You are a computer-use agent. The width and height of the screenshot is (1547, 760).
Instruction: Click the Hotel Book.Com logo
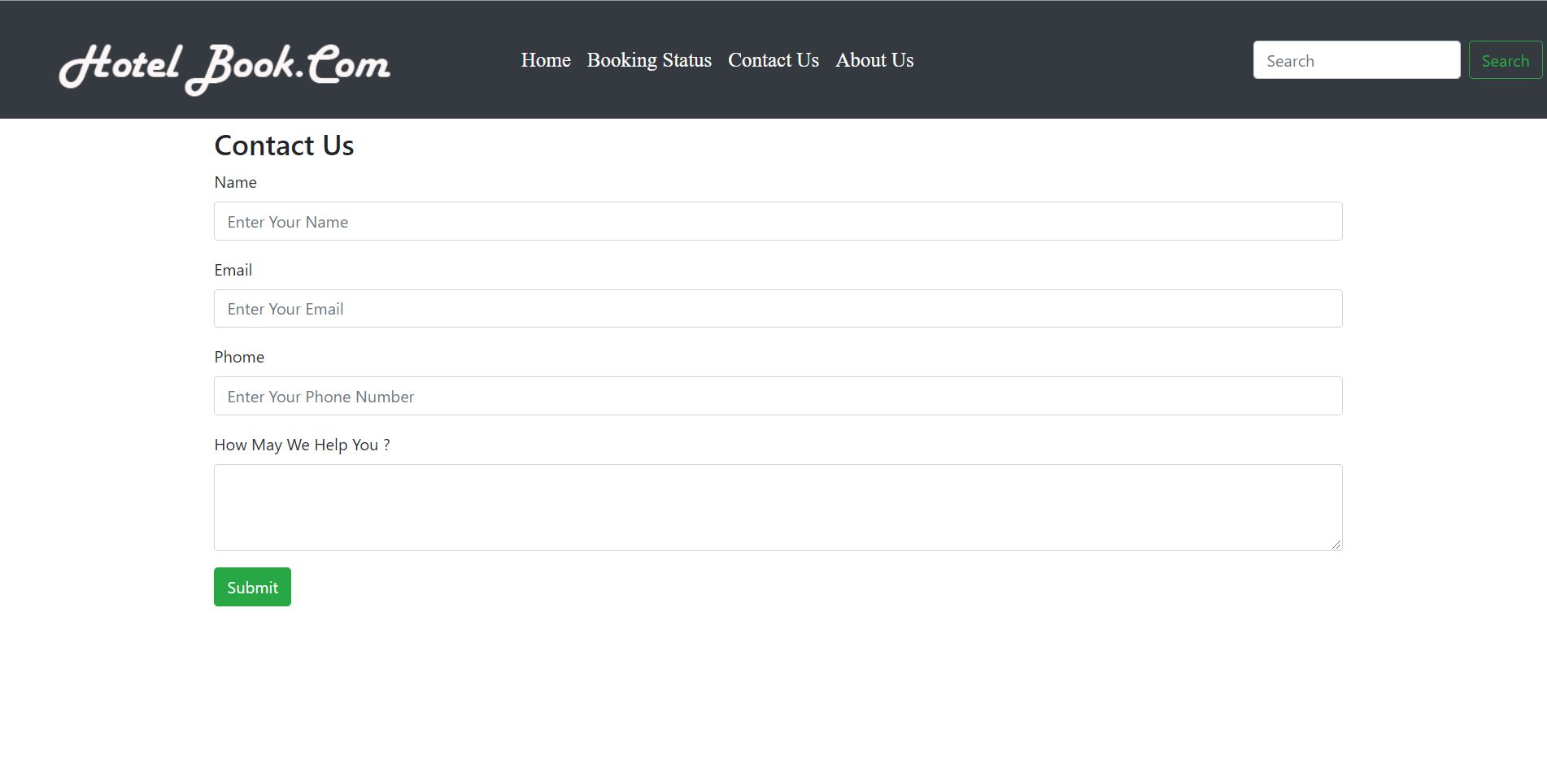(x=224, y=65)
